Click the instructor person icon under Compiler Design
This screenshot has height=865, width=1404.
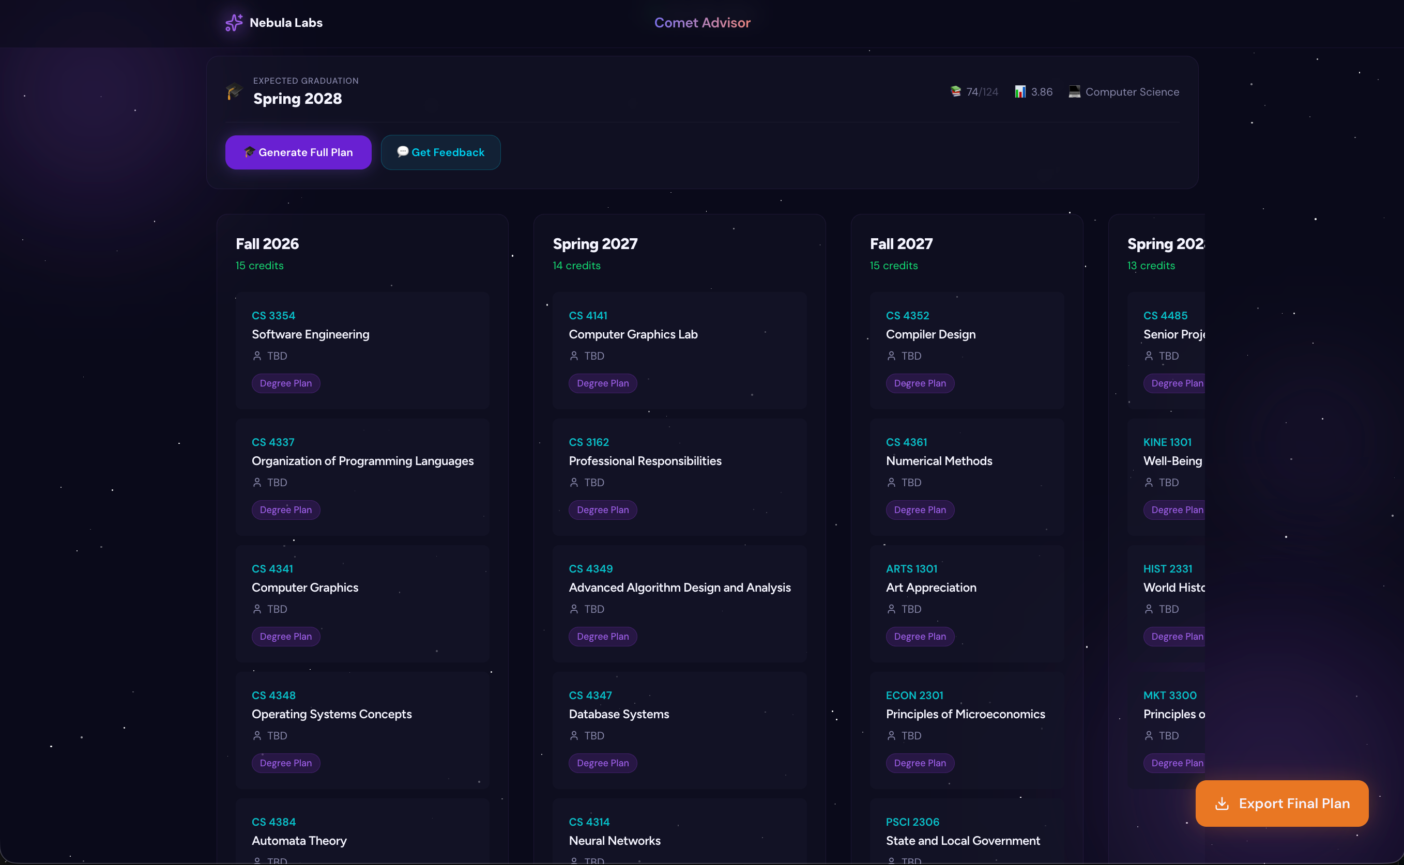891,356
